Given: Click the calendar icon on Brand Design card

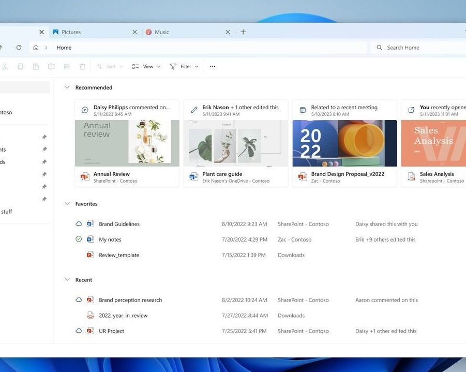Looking at the screenshot, I should (303, 110).
